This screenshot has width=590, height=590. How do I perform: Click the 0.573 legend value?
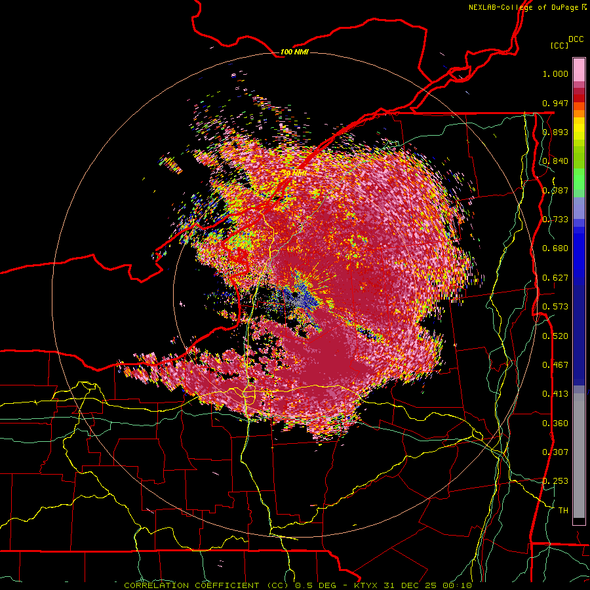555,307
